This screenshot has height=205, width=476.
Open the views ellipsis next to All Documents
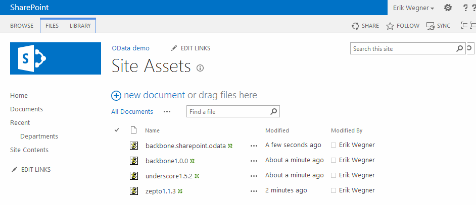(x=167, y=112)
